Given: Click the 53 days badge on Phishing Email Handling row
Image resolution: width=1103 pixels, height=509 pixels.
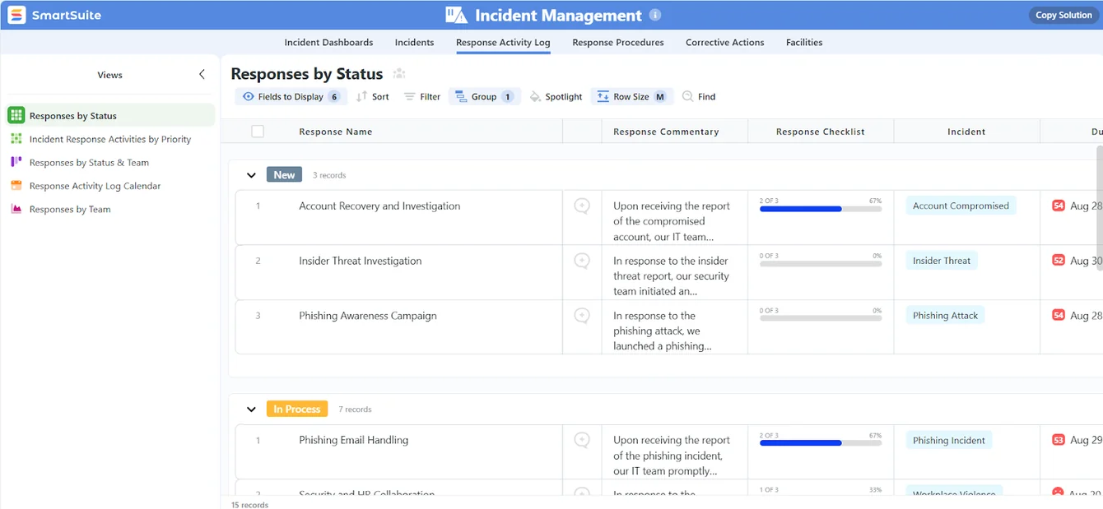Looking at the screenshot, I should [x=1059, y=440].
